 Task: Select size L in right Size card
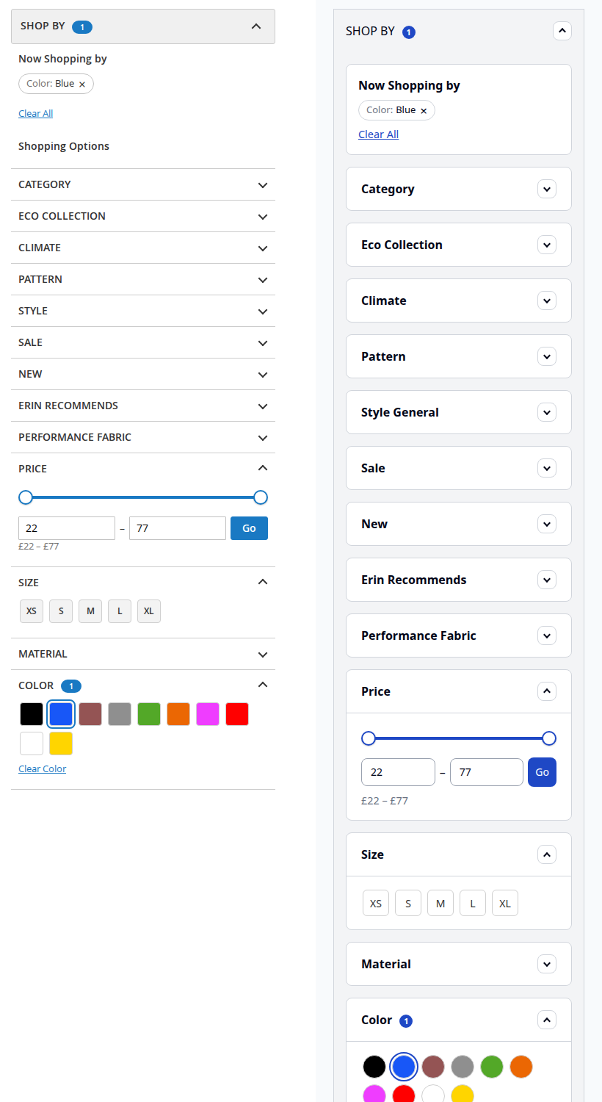473,904
